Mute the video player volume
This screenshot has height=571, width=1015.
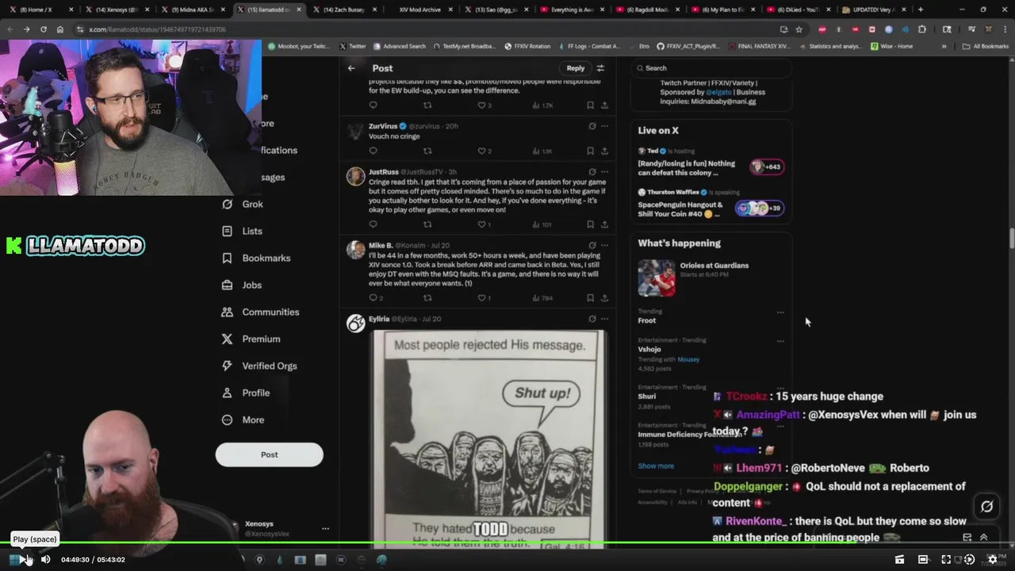tap(45, 559)
